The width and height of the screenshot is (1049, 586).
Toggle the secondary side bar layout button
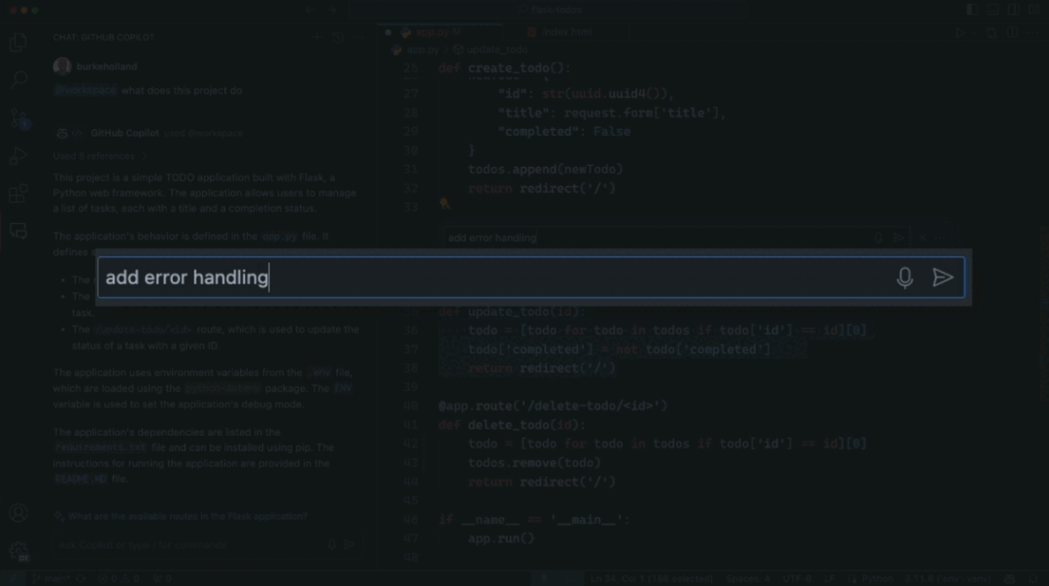tap(1013, 10)
